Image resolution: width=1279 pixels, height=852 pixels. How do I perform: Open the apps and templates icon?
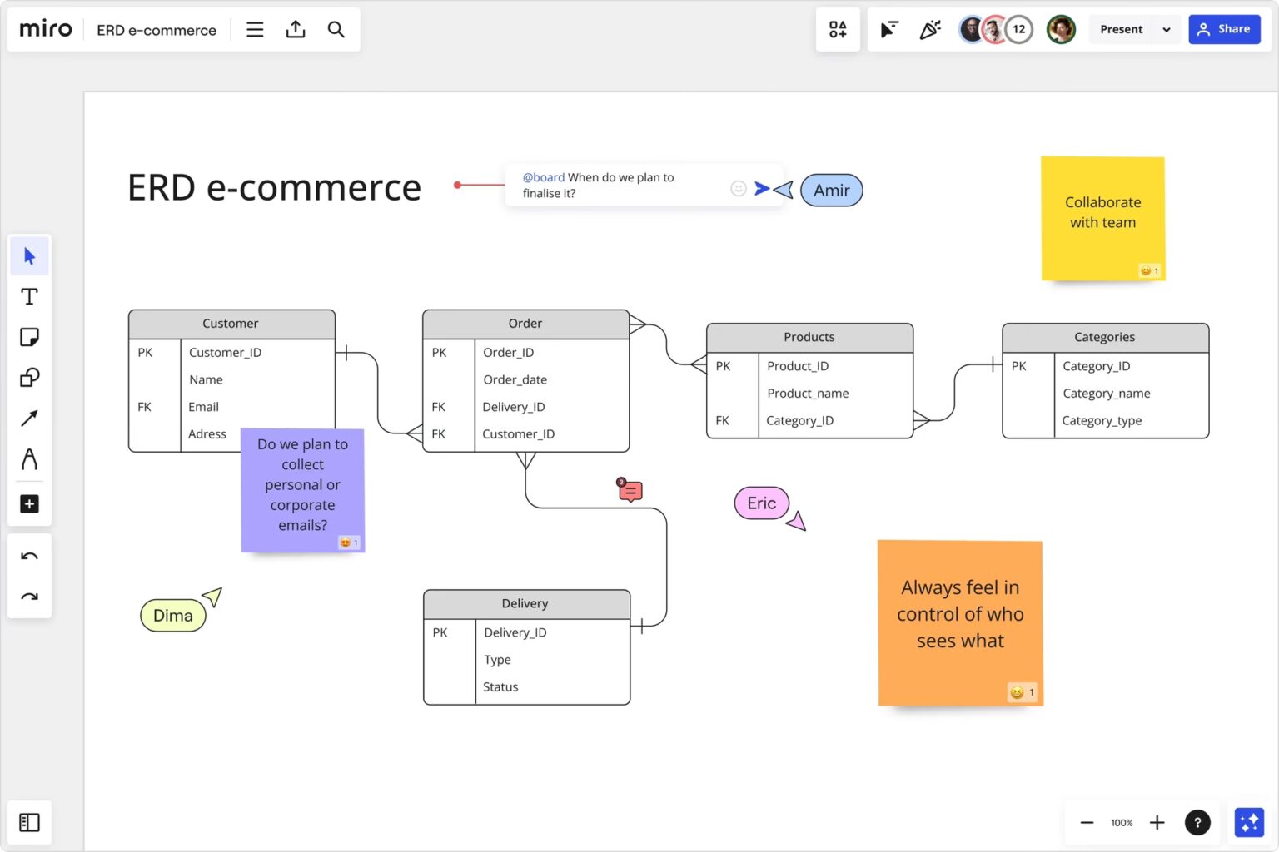(x=838, y=30)
